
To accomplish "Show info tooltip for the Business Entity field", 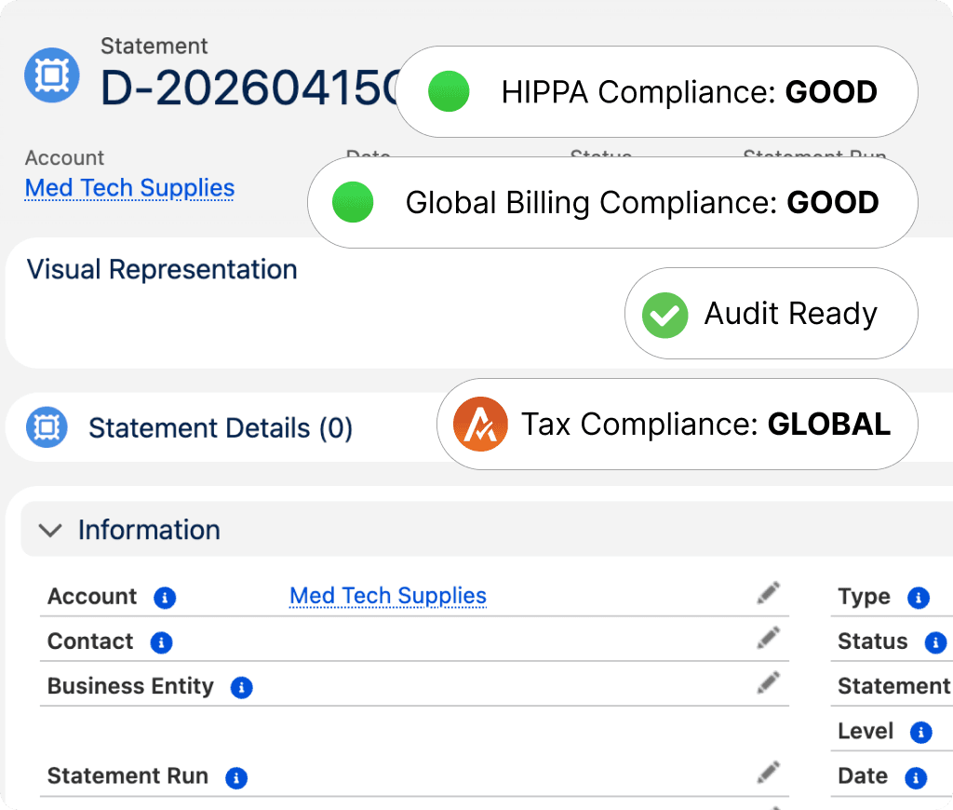I will [x=241, y=687].
